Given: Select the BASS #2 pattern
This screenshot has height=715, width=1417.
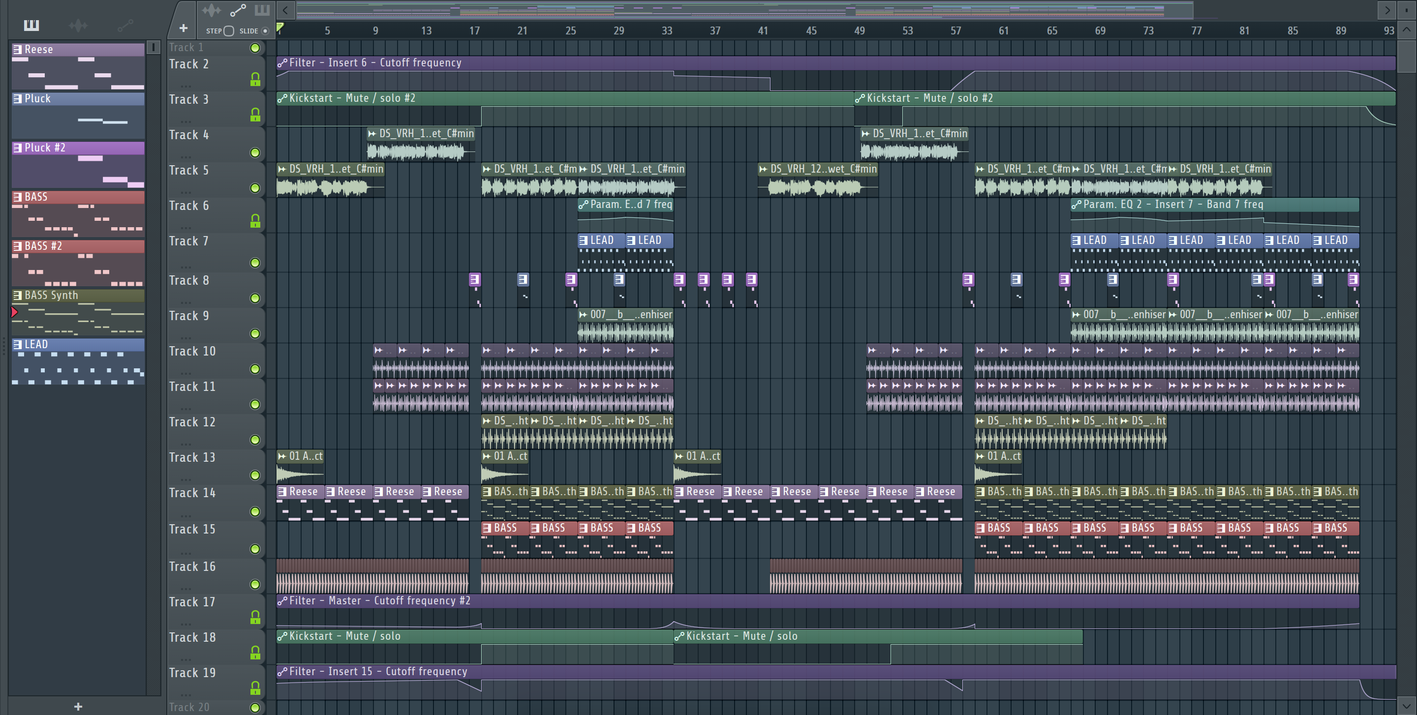Looking at the screenshot, I should point(78,263).
